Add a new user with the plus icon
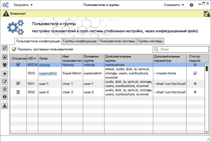The width and height of the screenshot is (211, 142). 5,74
